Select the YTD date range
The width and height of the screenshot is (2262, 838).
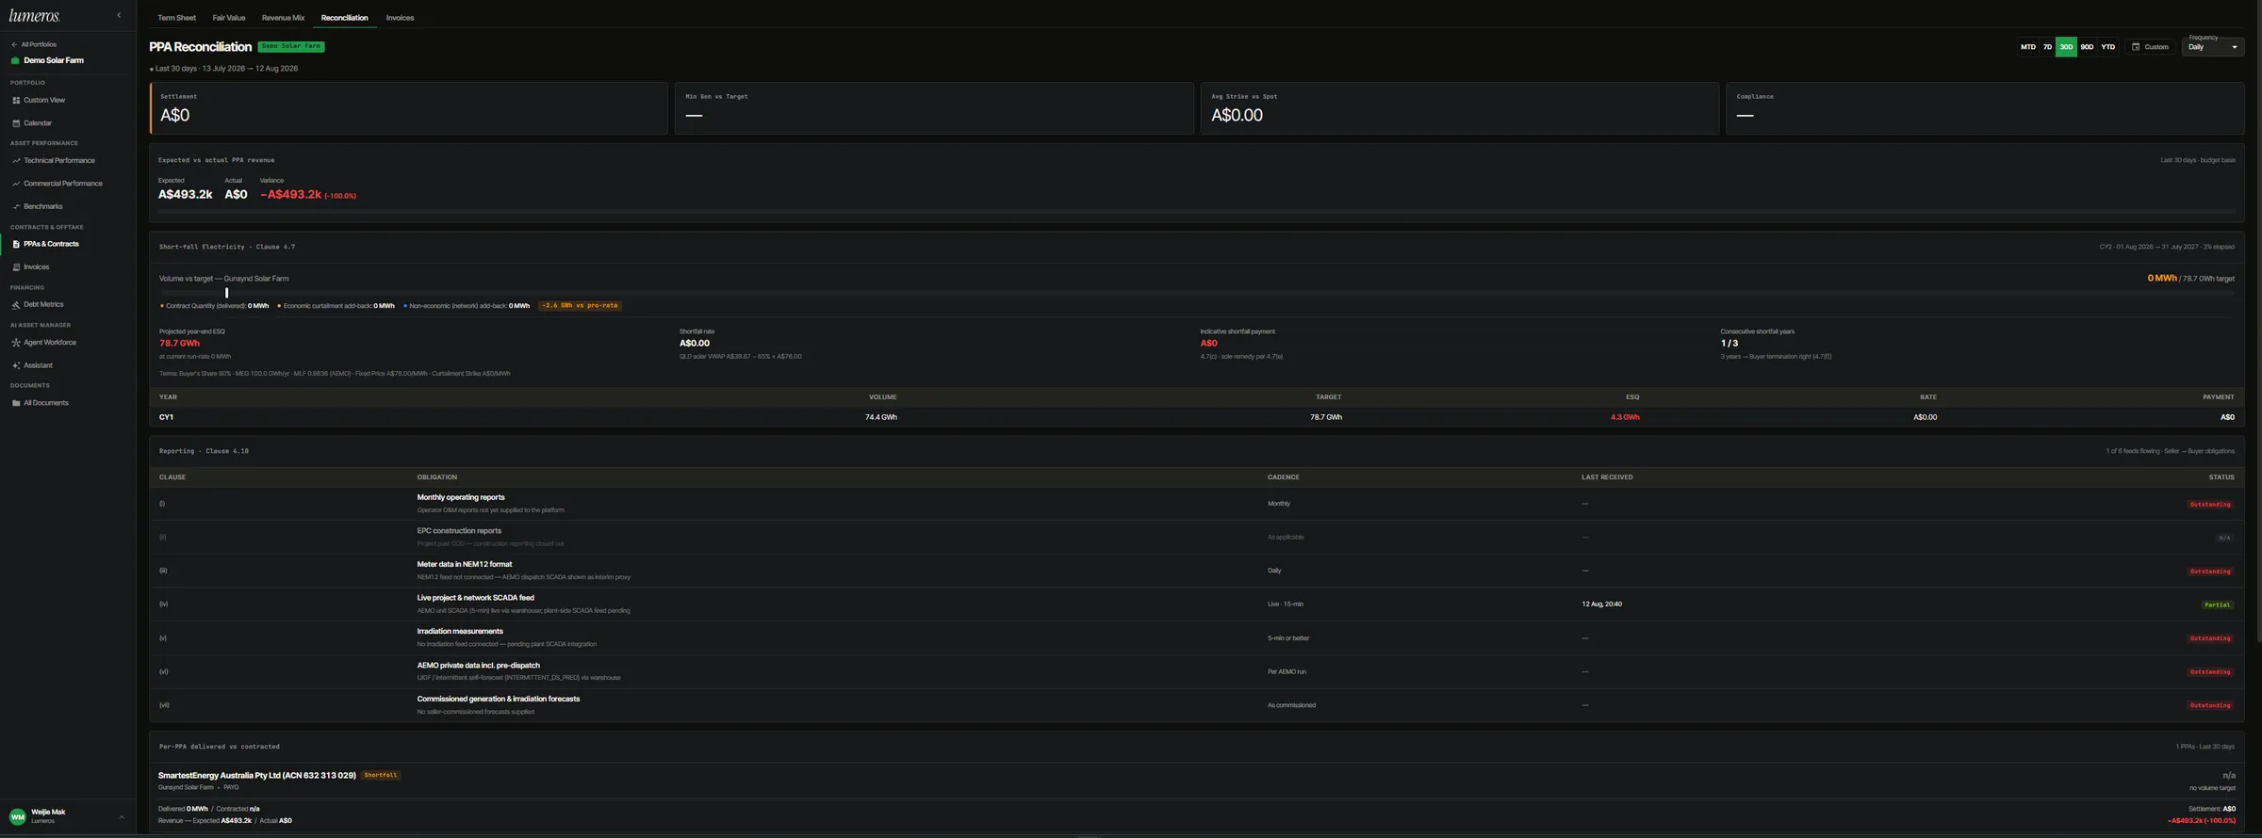click(x=2108, y=47)
